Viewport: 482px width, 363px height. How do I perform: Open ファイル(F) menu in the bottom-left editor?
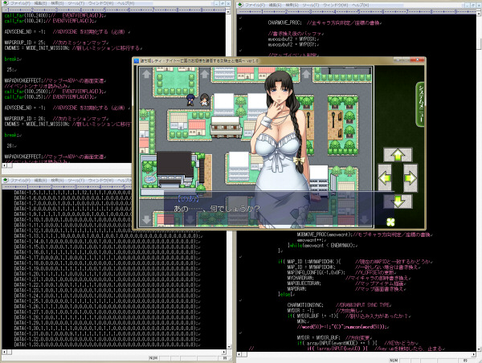(x=21, y=181)
